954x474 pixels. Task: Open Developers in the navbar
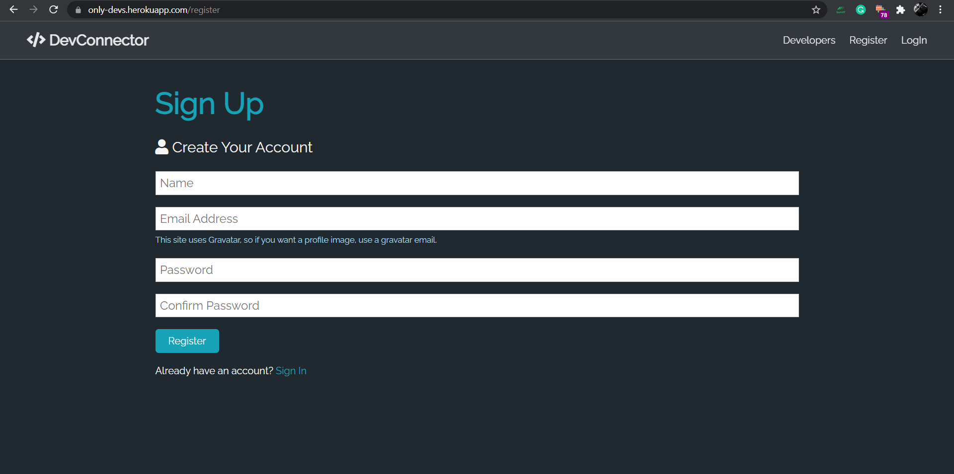809,40
